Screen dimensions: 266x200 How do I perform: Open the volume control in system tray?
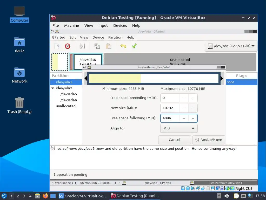pyautogui.click(x=227, y=196)
